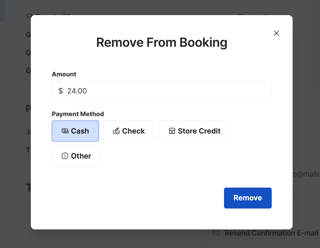
Task: Click Resend Confirmation E-mail link behind dialog
Action: [x=271, y=233]
